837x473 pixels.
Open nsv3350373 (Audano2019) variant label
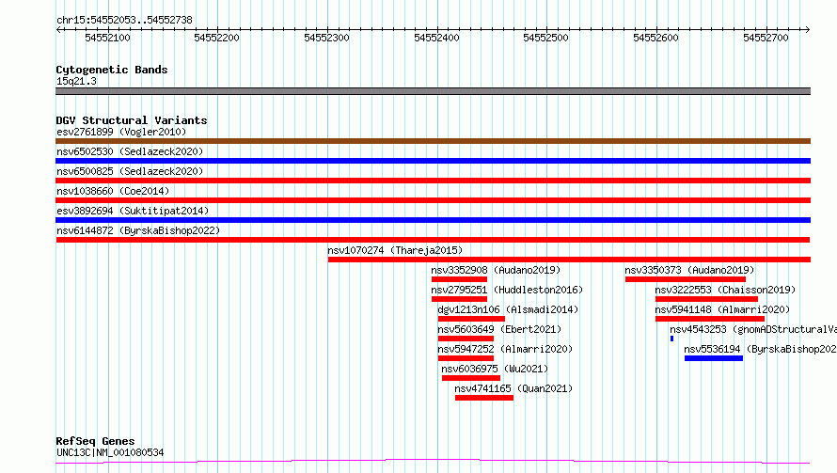point(689,270)
